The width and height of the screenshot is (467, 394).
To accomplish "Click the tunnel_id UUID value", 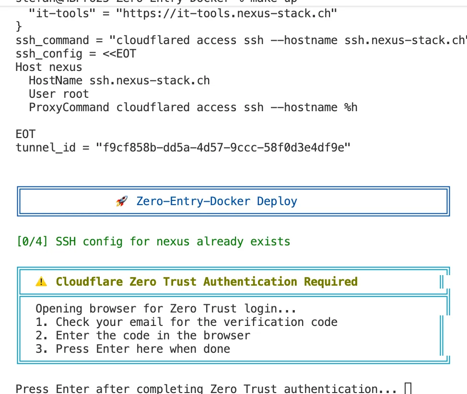I will [223, 147].
